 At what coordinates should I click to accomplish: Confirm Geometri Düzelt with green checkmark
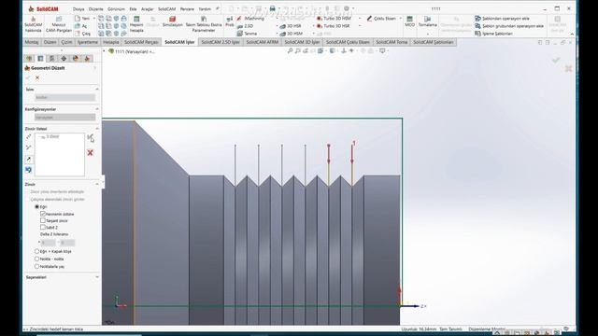28,77
